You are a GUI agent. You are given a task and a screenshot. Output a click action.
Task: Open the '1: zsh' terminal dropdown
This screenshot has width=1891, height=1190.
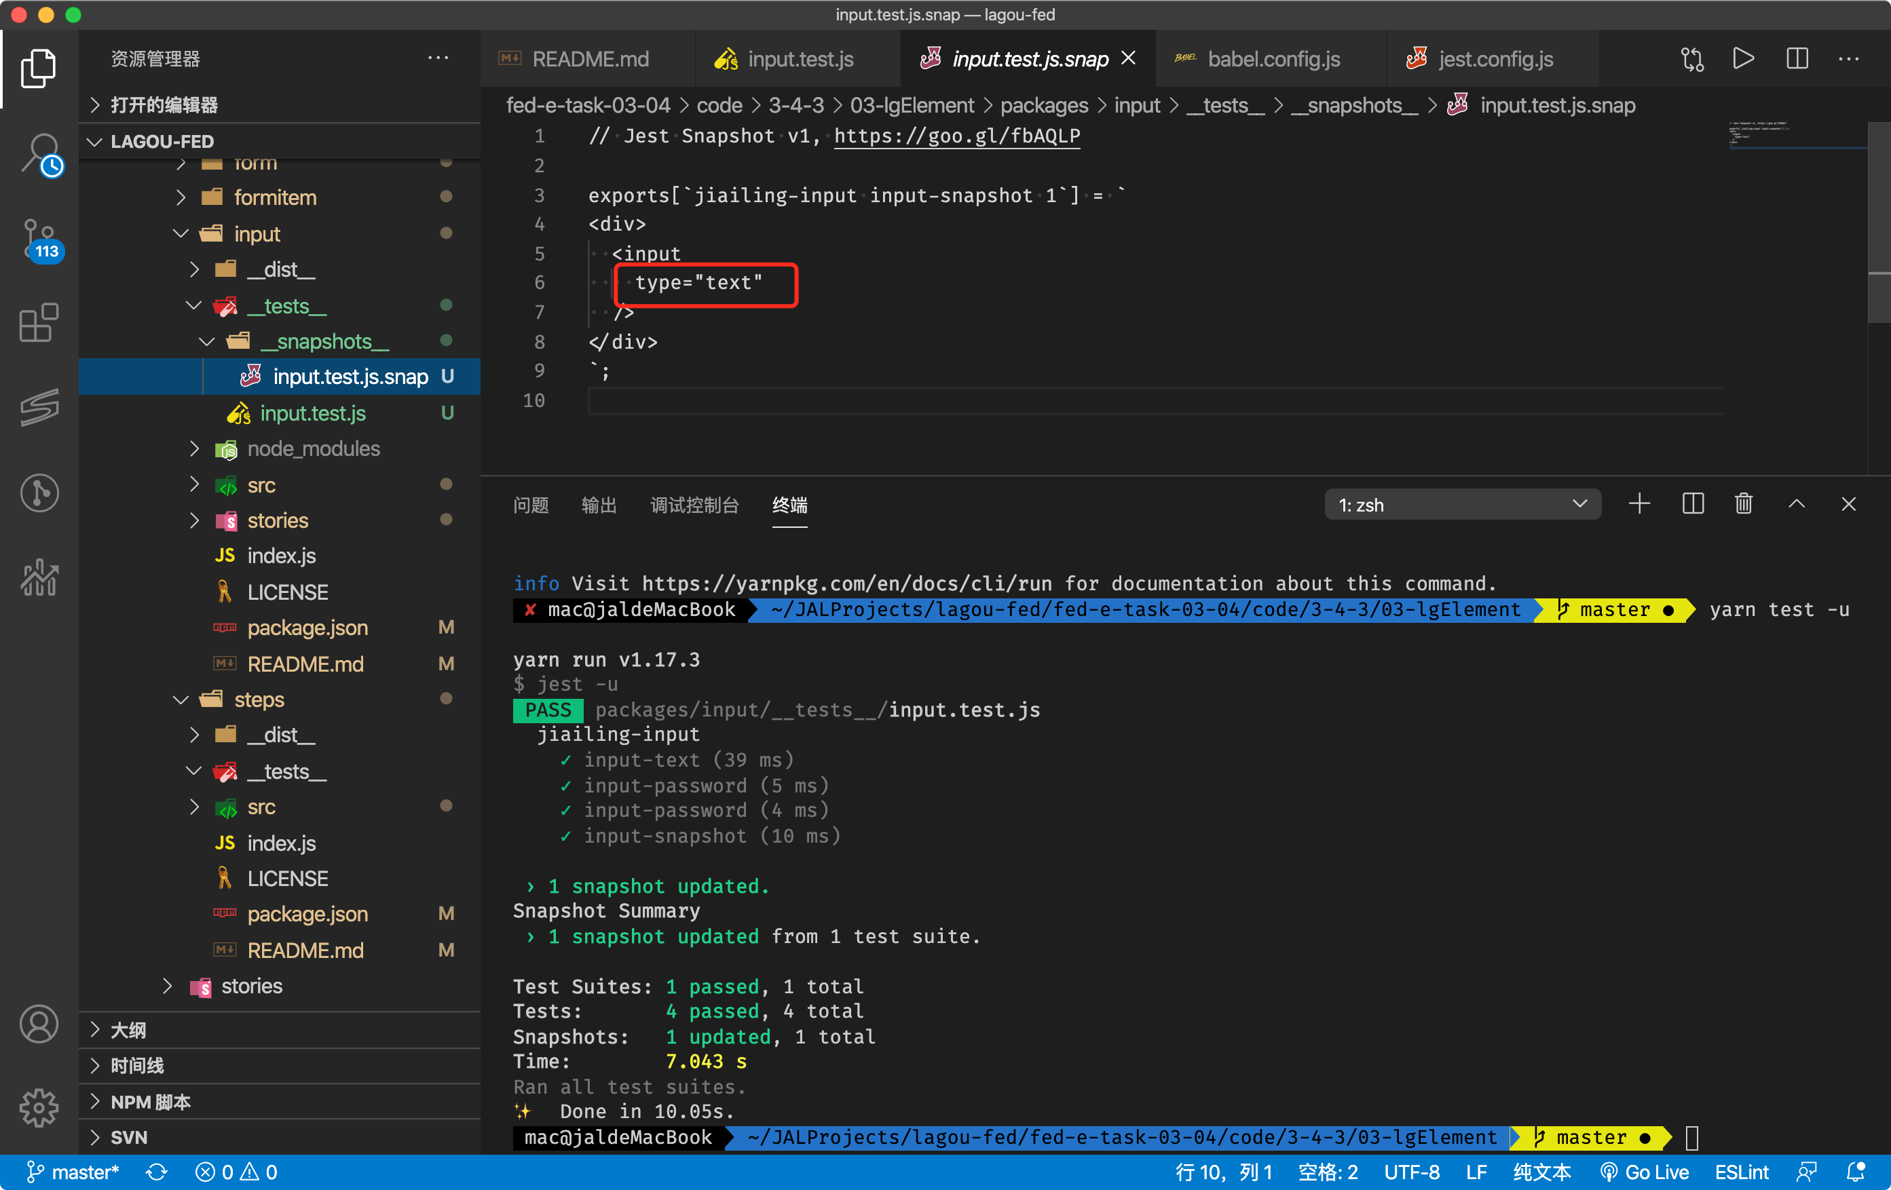[x=1462, y=505]
